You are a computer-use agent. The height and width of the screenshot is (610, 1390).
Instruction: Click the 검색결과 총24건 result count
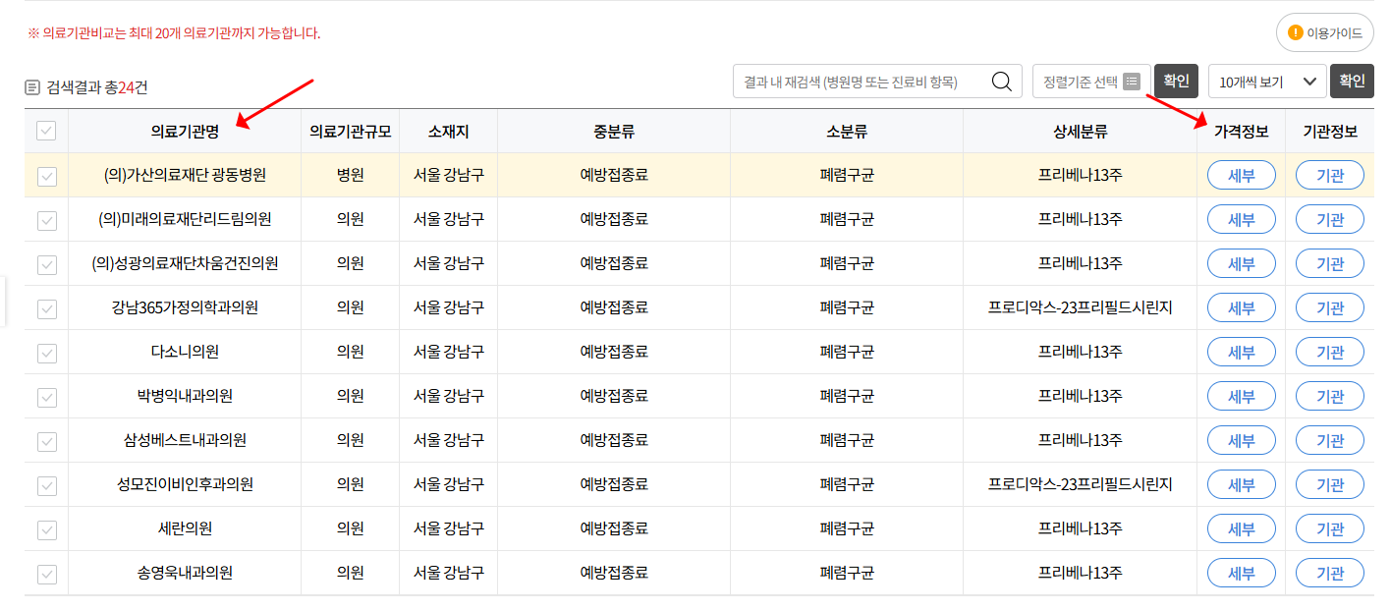pos(97,87)
